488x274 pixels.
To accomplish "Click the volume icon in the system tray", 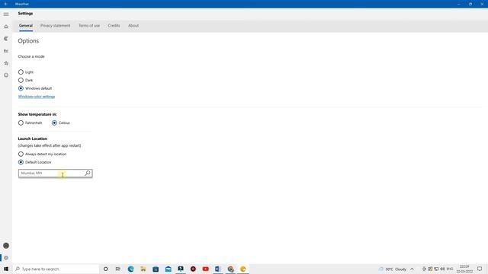I will point(442,269).
